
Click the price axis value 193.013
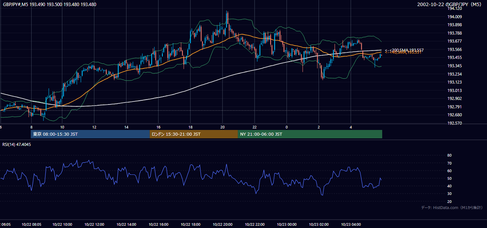coord(455,90)
